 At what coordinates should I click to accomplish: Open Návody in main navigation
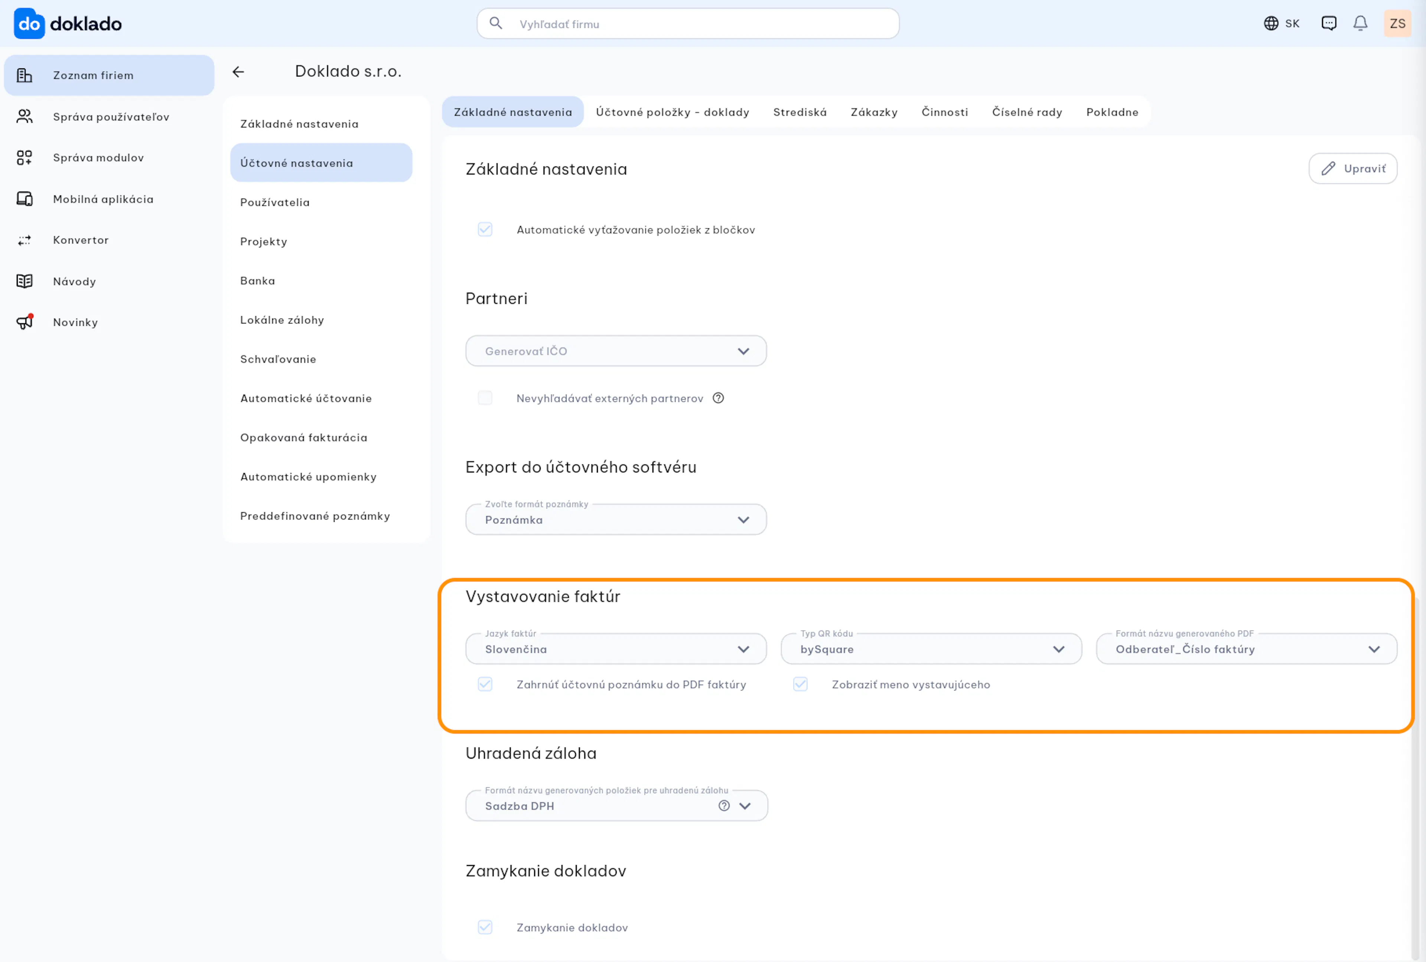109,281
